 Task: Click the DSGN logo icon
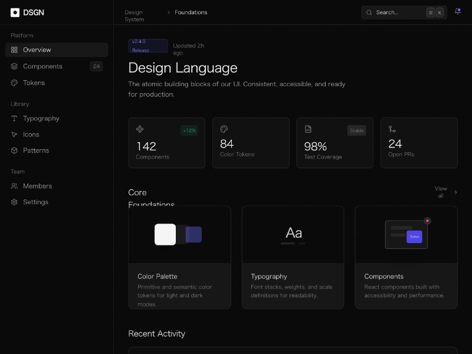click(x=15, y=12)
